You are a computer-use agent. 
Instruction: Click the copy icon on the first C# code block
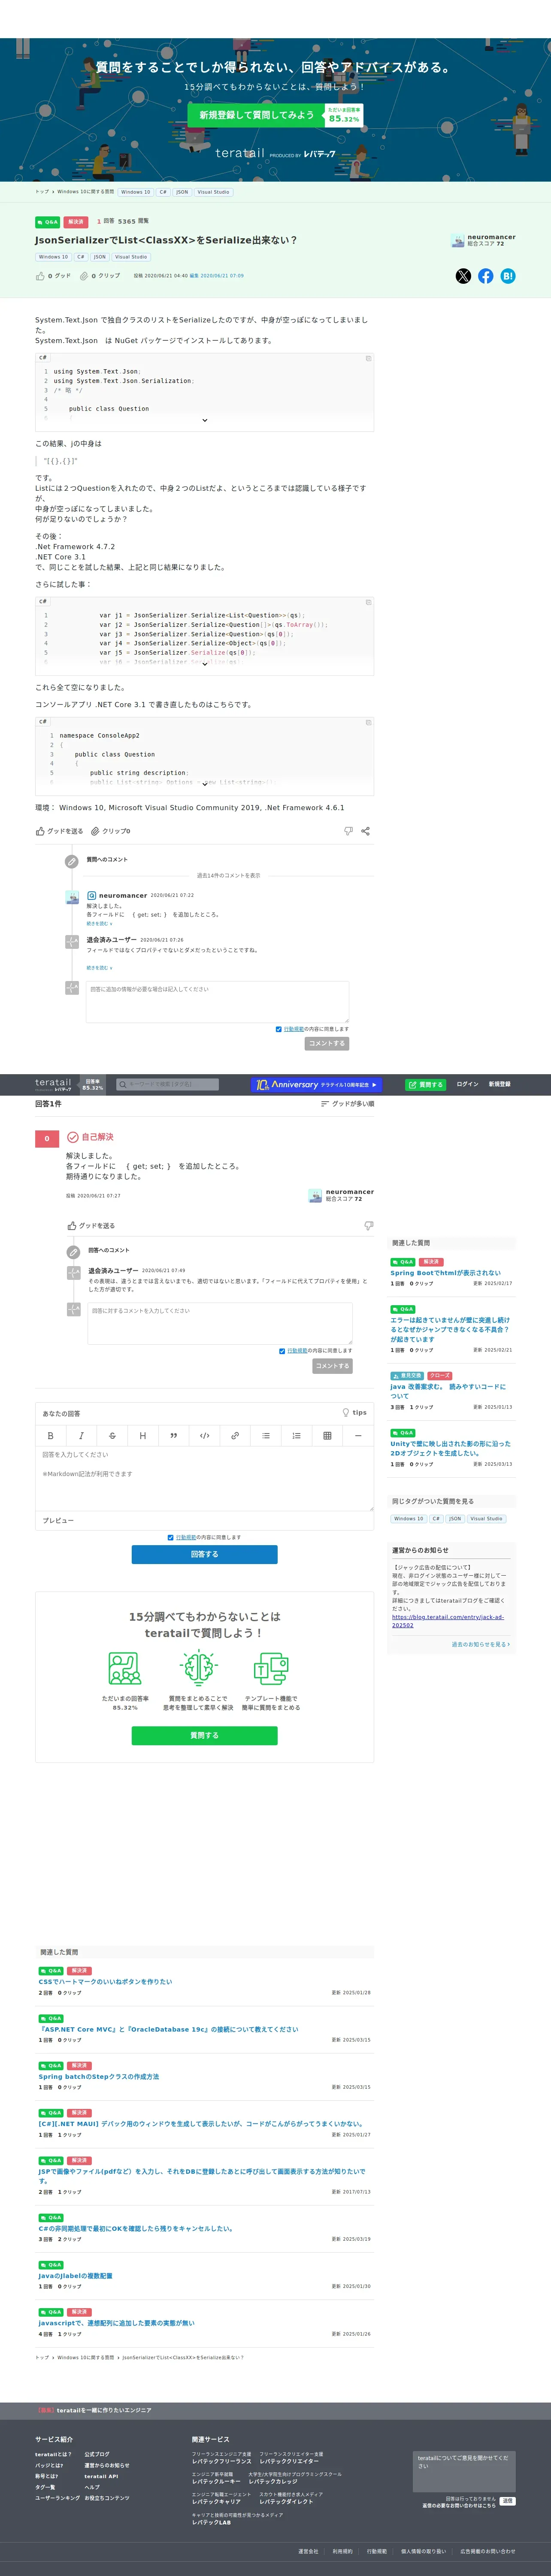pyautogui.click(x=368, y=358)
